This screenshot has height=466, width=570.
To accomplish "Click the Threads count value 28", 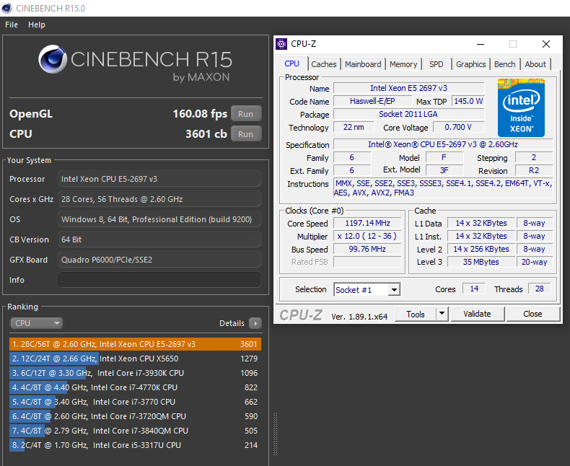I will click(x=540, y=289).
